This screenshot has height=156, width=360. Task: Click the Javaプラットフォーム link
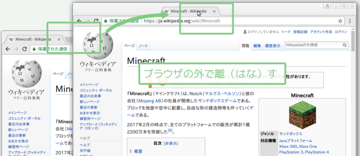tap(296, 141)
